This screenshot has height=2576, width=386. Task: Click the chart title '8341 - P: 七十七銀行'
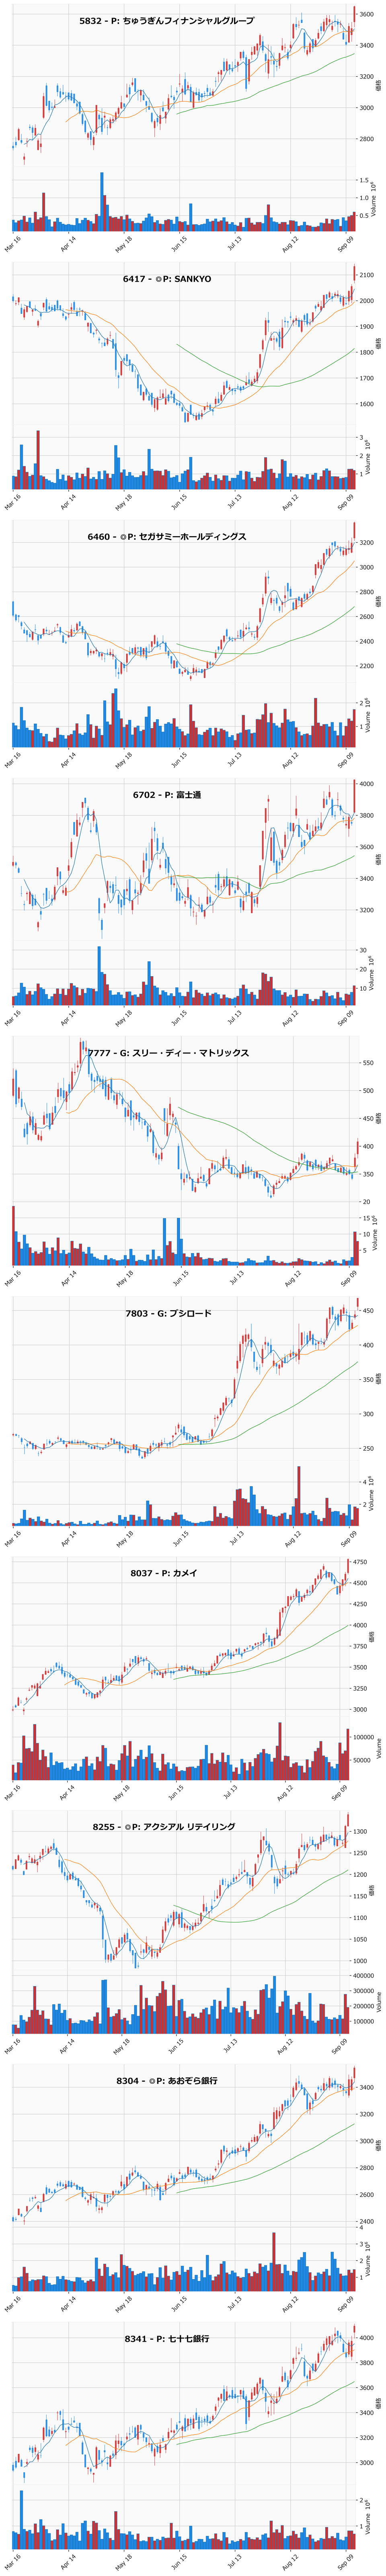[167, 2339]
